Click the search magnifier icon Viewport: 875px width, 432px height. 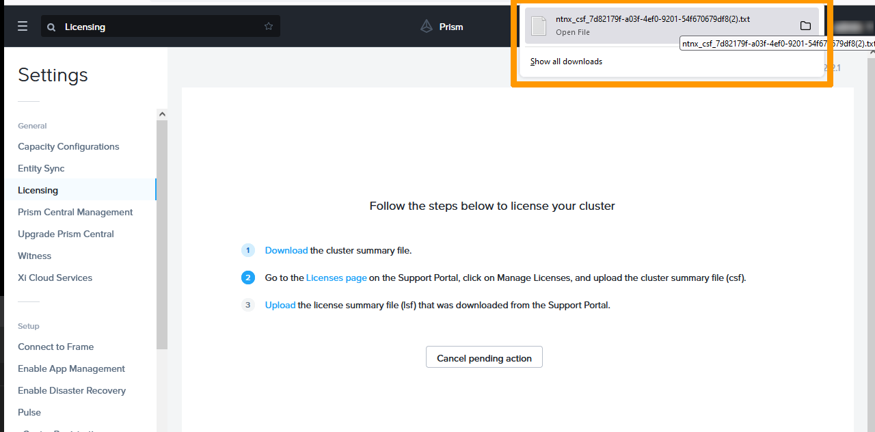(51, 27)
